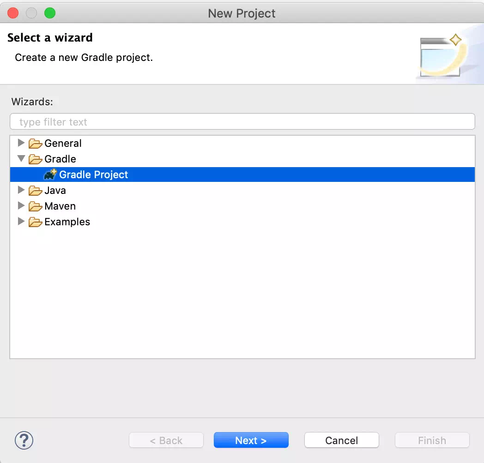The image size is (484, 463).
Task: Click the Maven folder icon
Action: point(35,206)
